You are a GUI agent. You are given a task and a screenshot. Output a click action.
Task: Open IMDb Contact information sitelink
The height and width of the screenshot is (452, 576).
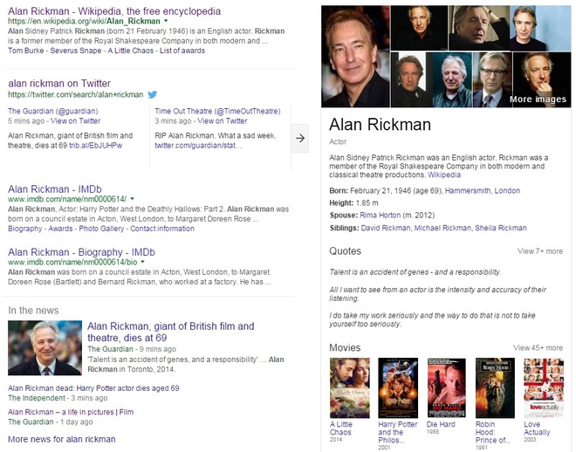coord(162,229)
